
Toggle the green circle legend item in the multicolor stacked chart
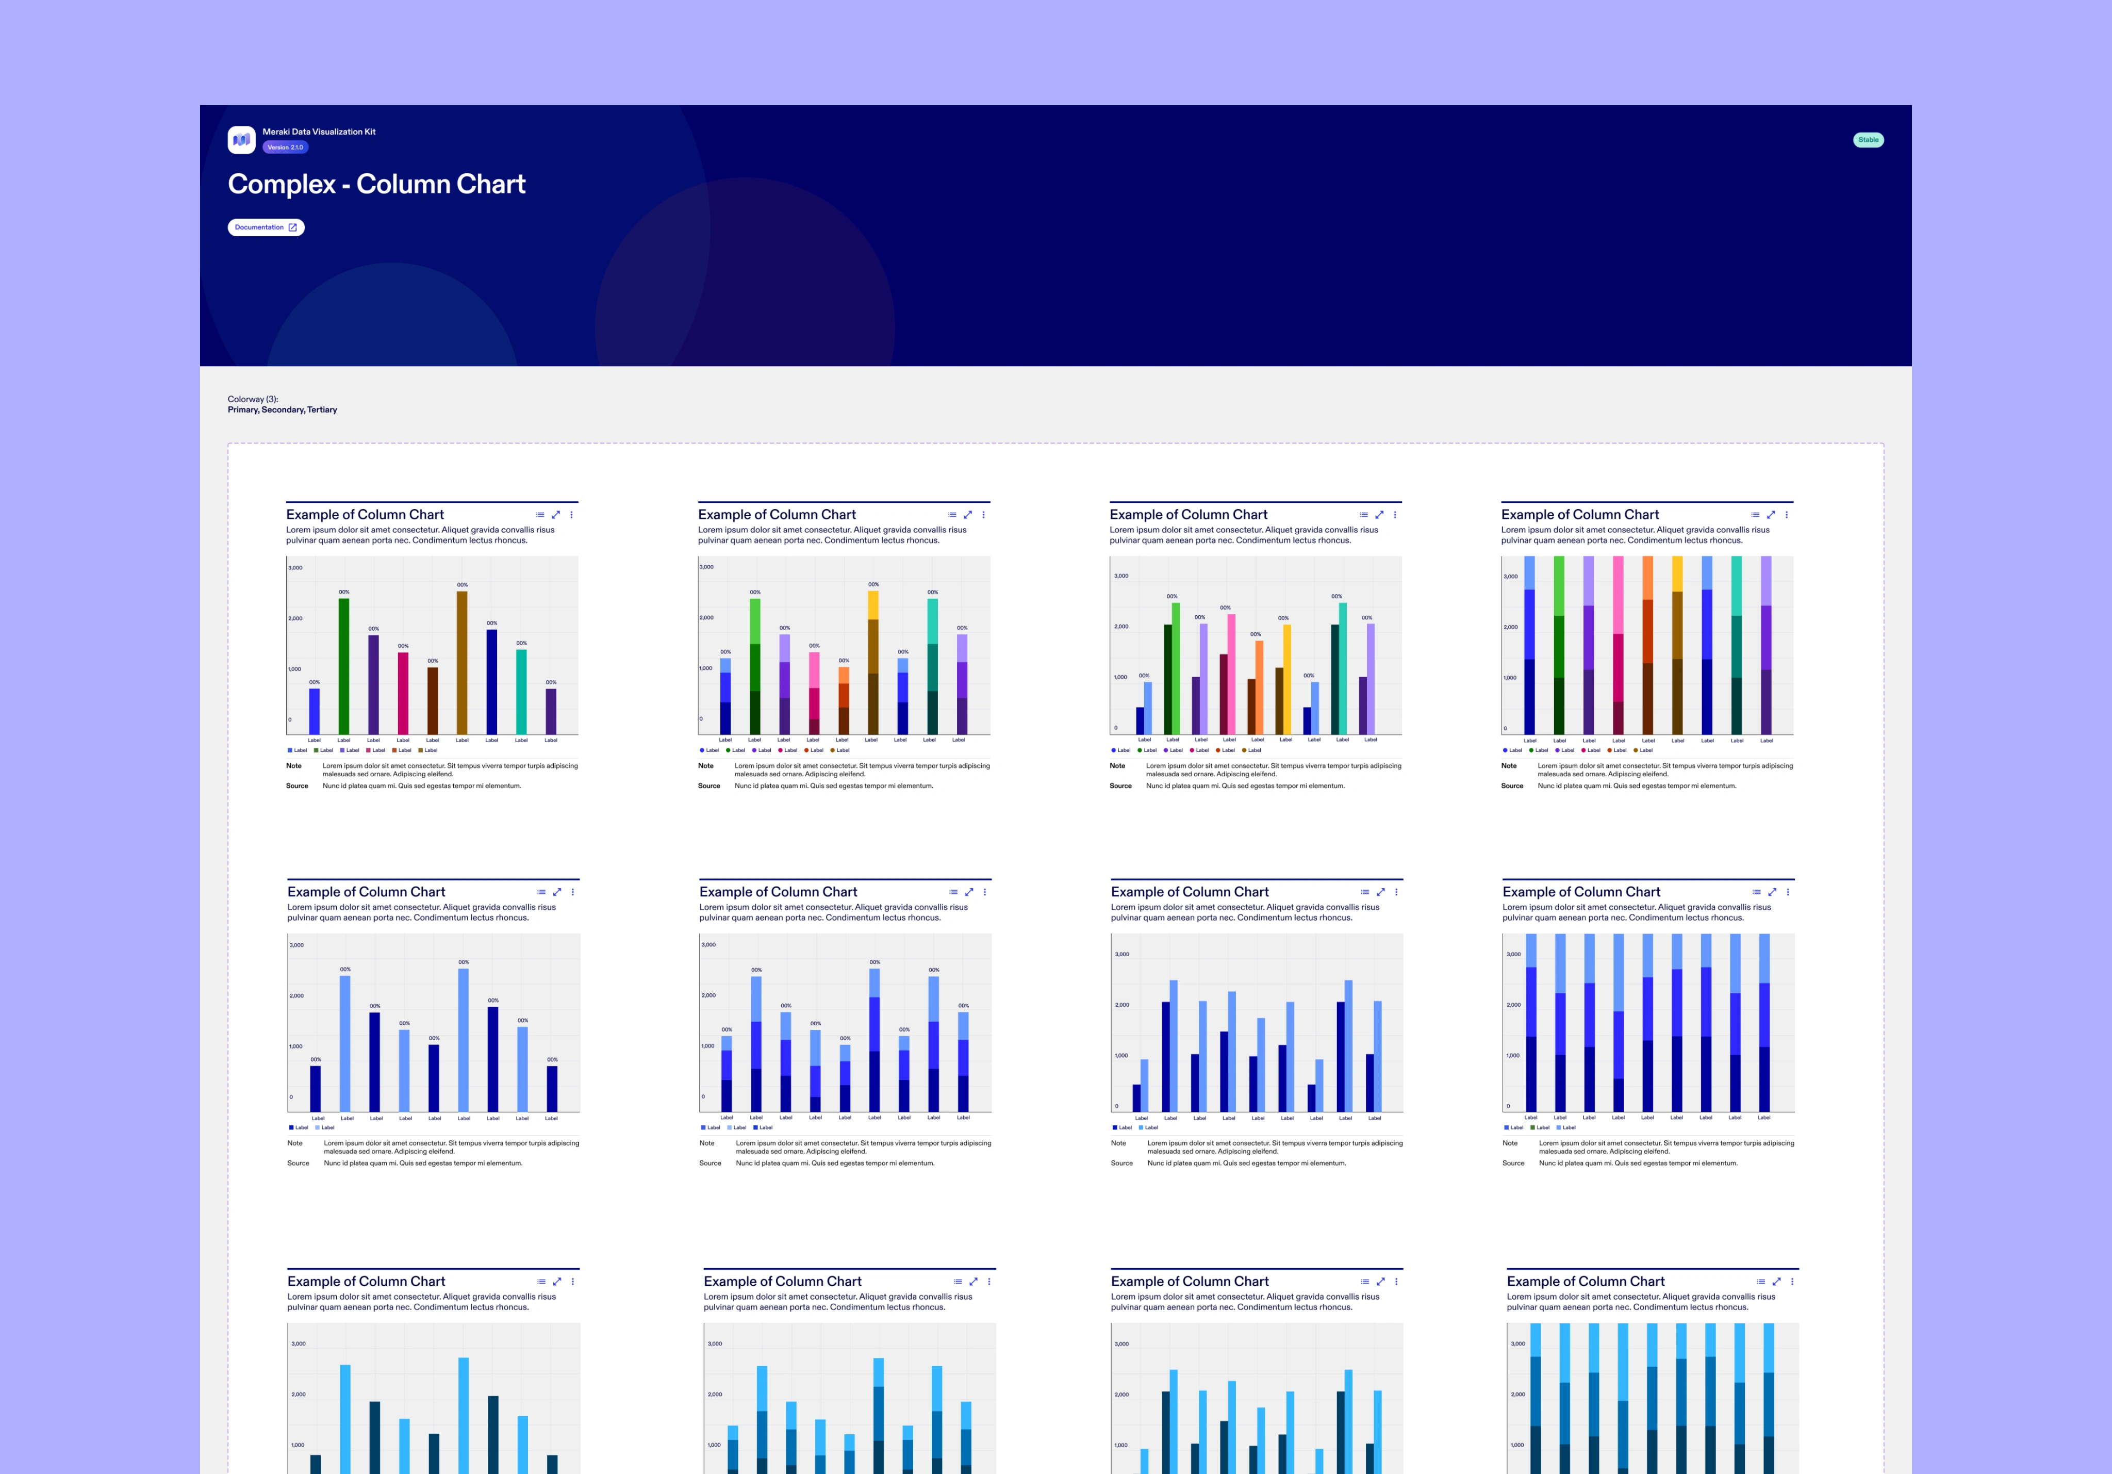coord(729,751)
